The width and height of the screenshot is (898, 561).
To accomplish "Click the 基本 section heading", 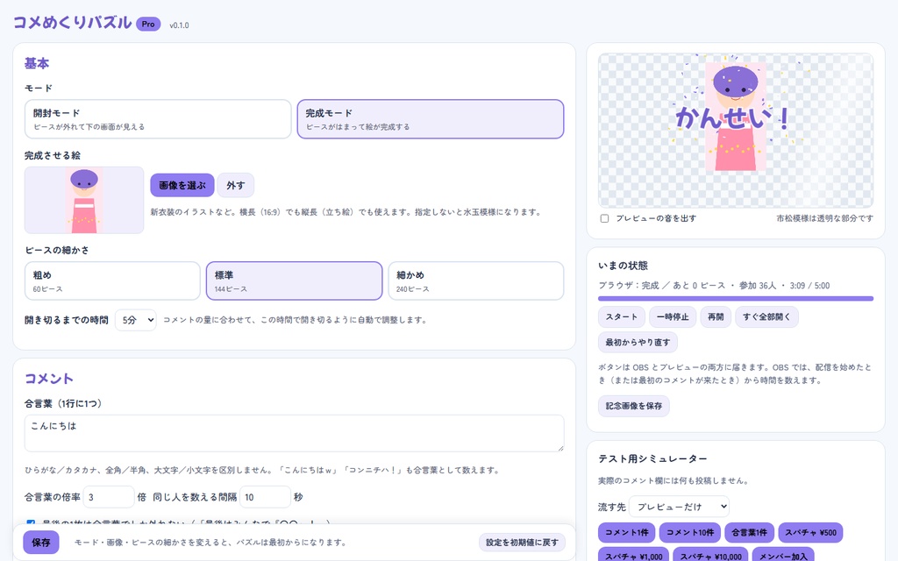I will (x=37, y=63).
